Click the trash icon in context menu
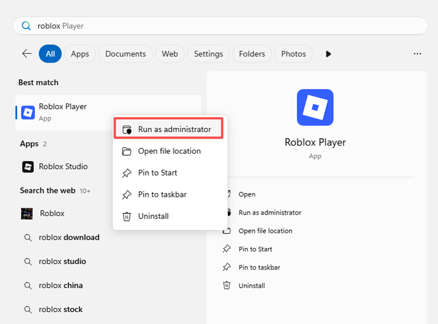Image resolution: width=438 pixels, height=324 pixels. [127, 216]
